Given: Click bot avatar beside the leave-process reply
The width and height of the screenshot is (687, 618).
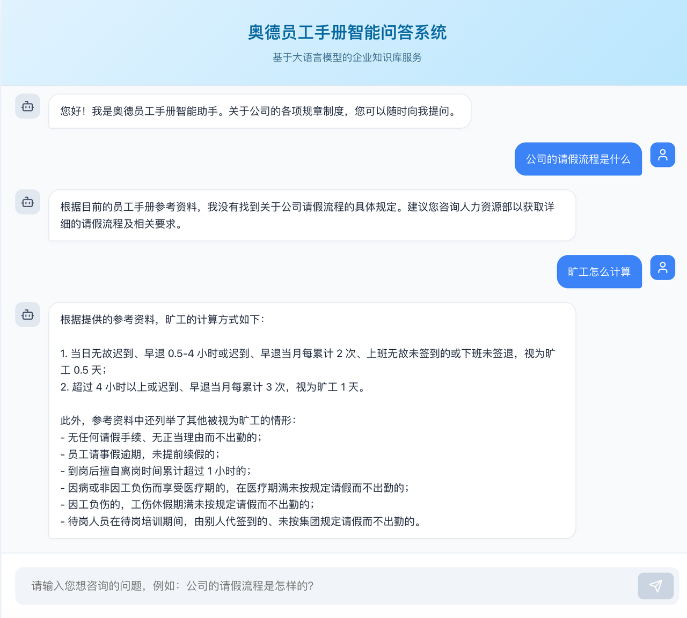Looking at the screenshot, I should (28, 202).
